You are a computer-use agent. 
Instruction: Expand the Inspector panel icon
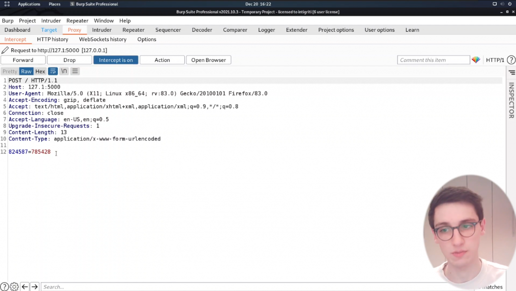pyautogui.click(x=512, y=72)
